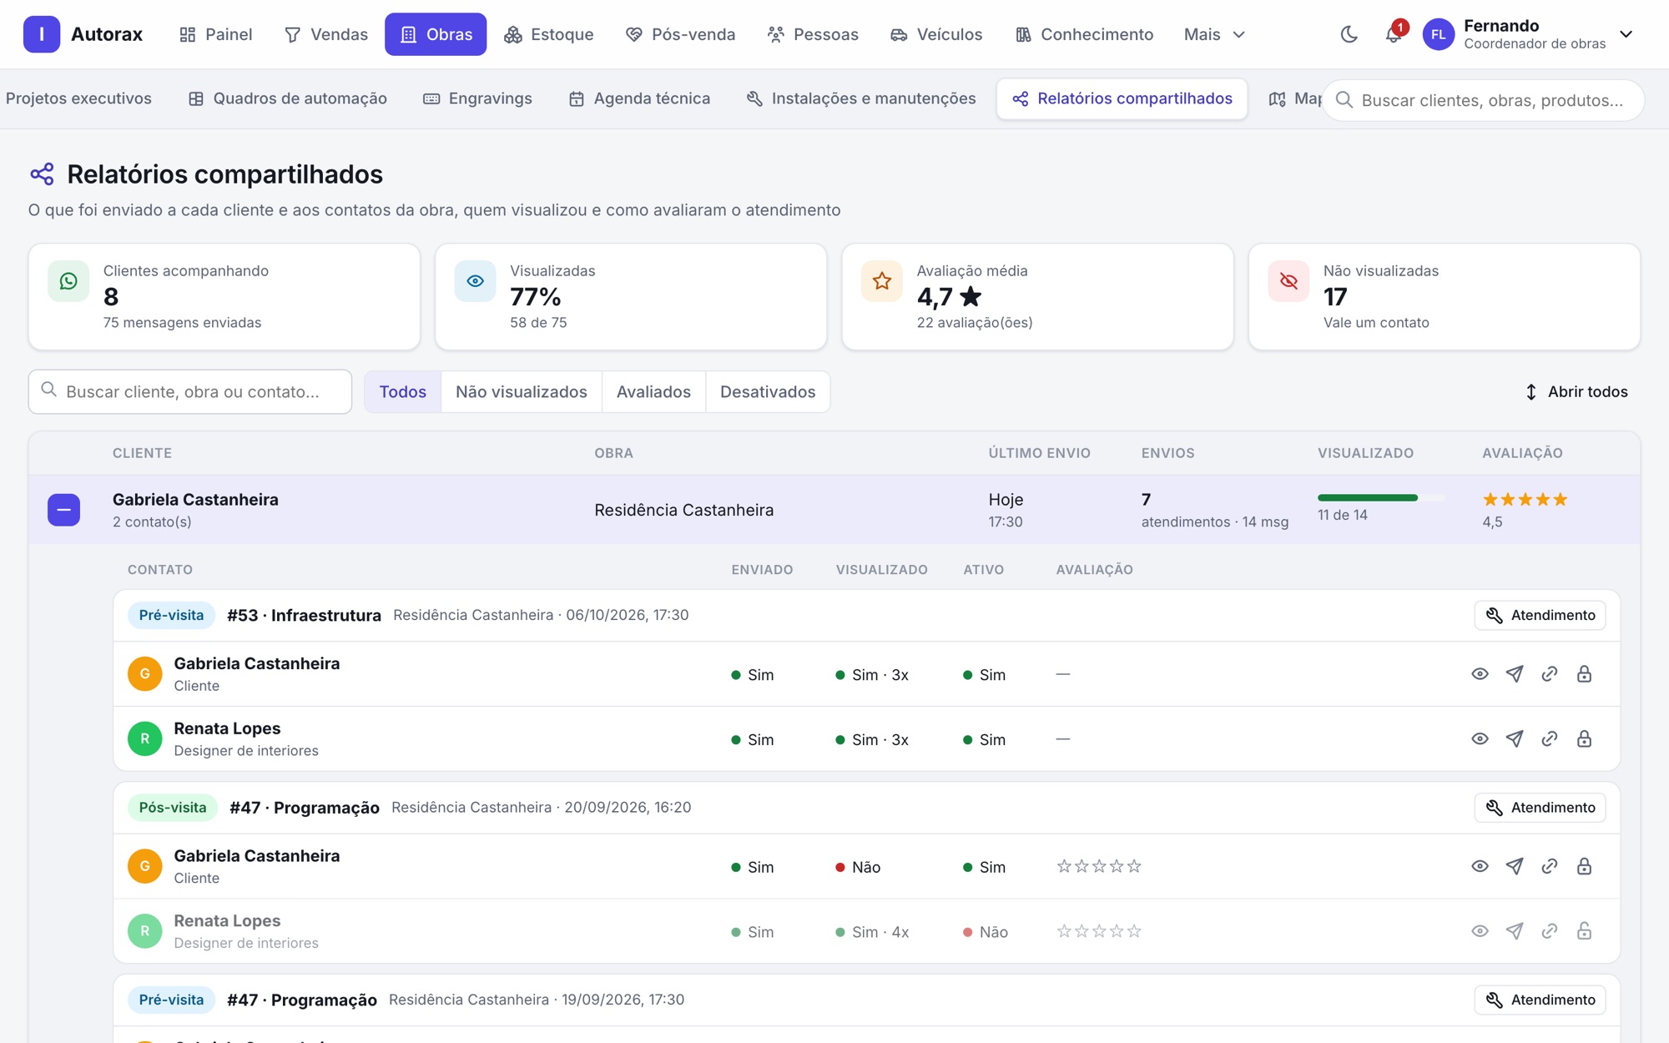The image size is (1669, 1043).
Task: Copy link for Gabriela in #53 Infraestrutura
Action: 1550,673
